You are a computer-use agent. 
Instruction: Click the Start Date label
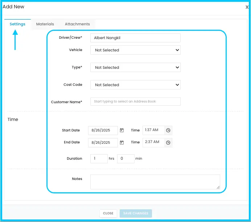tap(71, 130)
